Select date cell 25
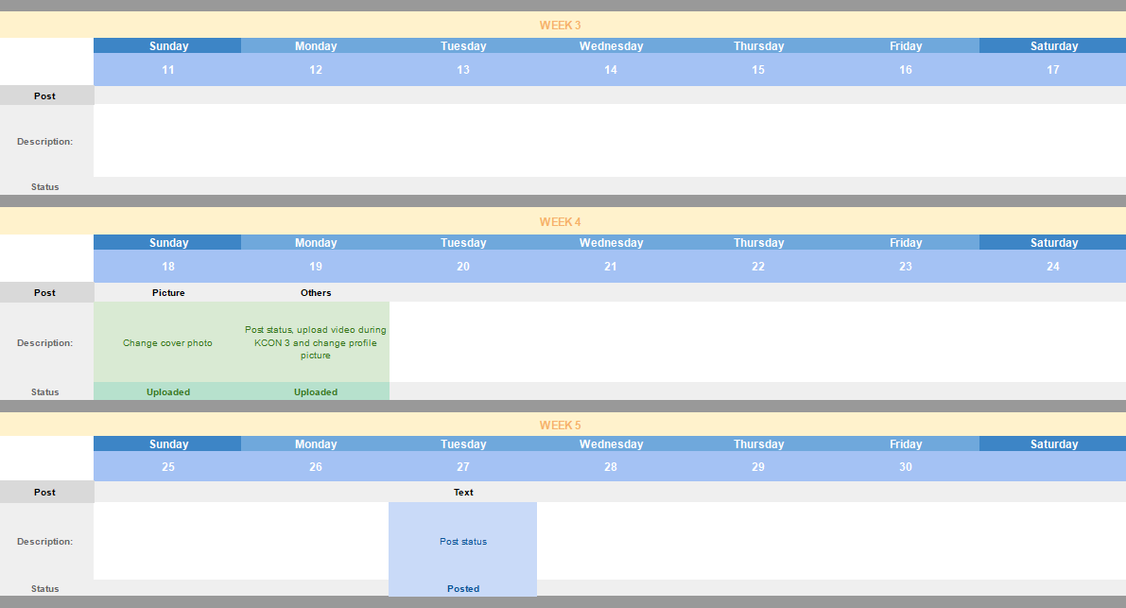 pos(168,466)
